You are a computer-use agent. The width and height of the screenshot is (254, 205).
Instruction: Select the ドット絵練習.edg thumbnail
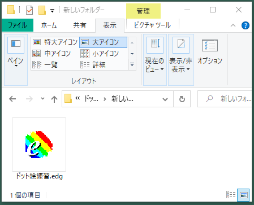(x=39, y=145)
